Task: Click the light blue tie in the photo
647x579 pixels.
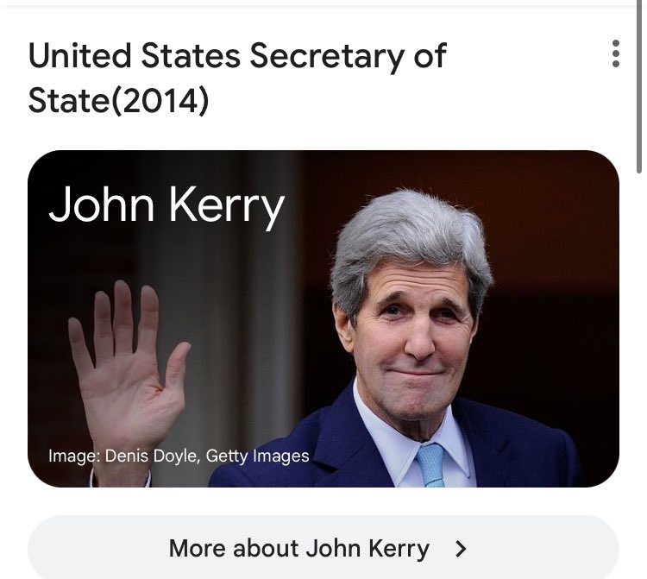Action: [431, 465]
